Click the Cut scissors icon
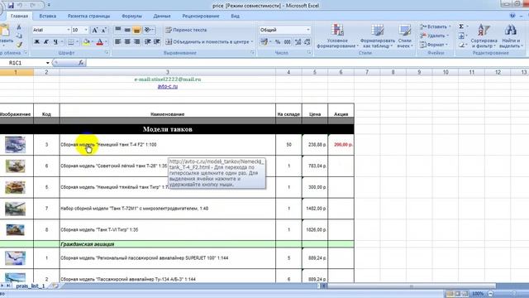This screenshot has width=529, height=298. point(19,27)
